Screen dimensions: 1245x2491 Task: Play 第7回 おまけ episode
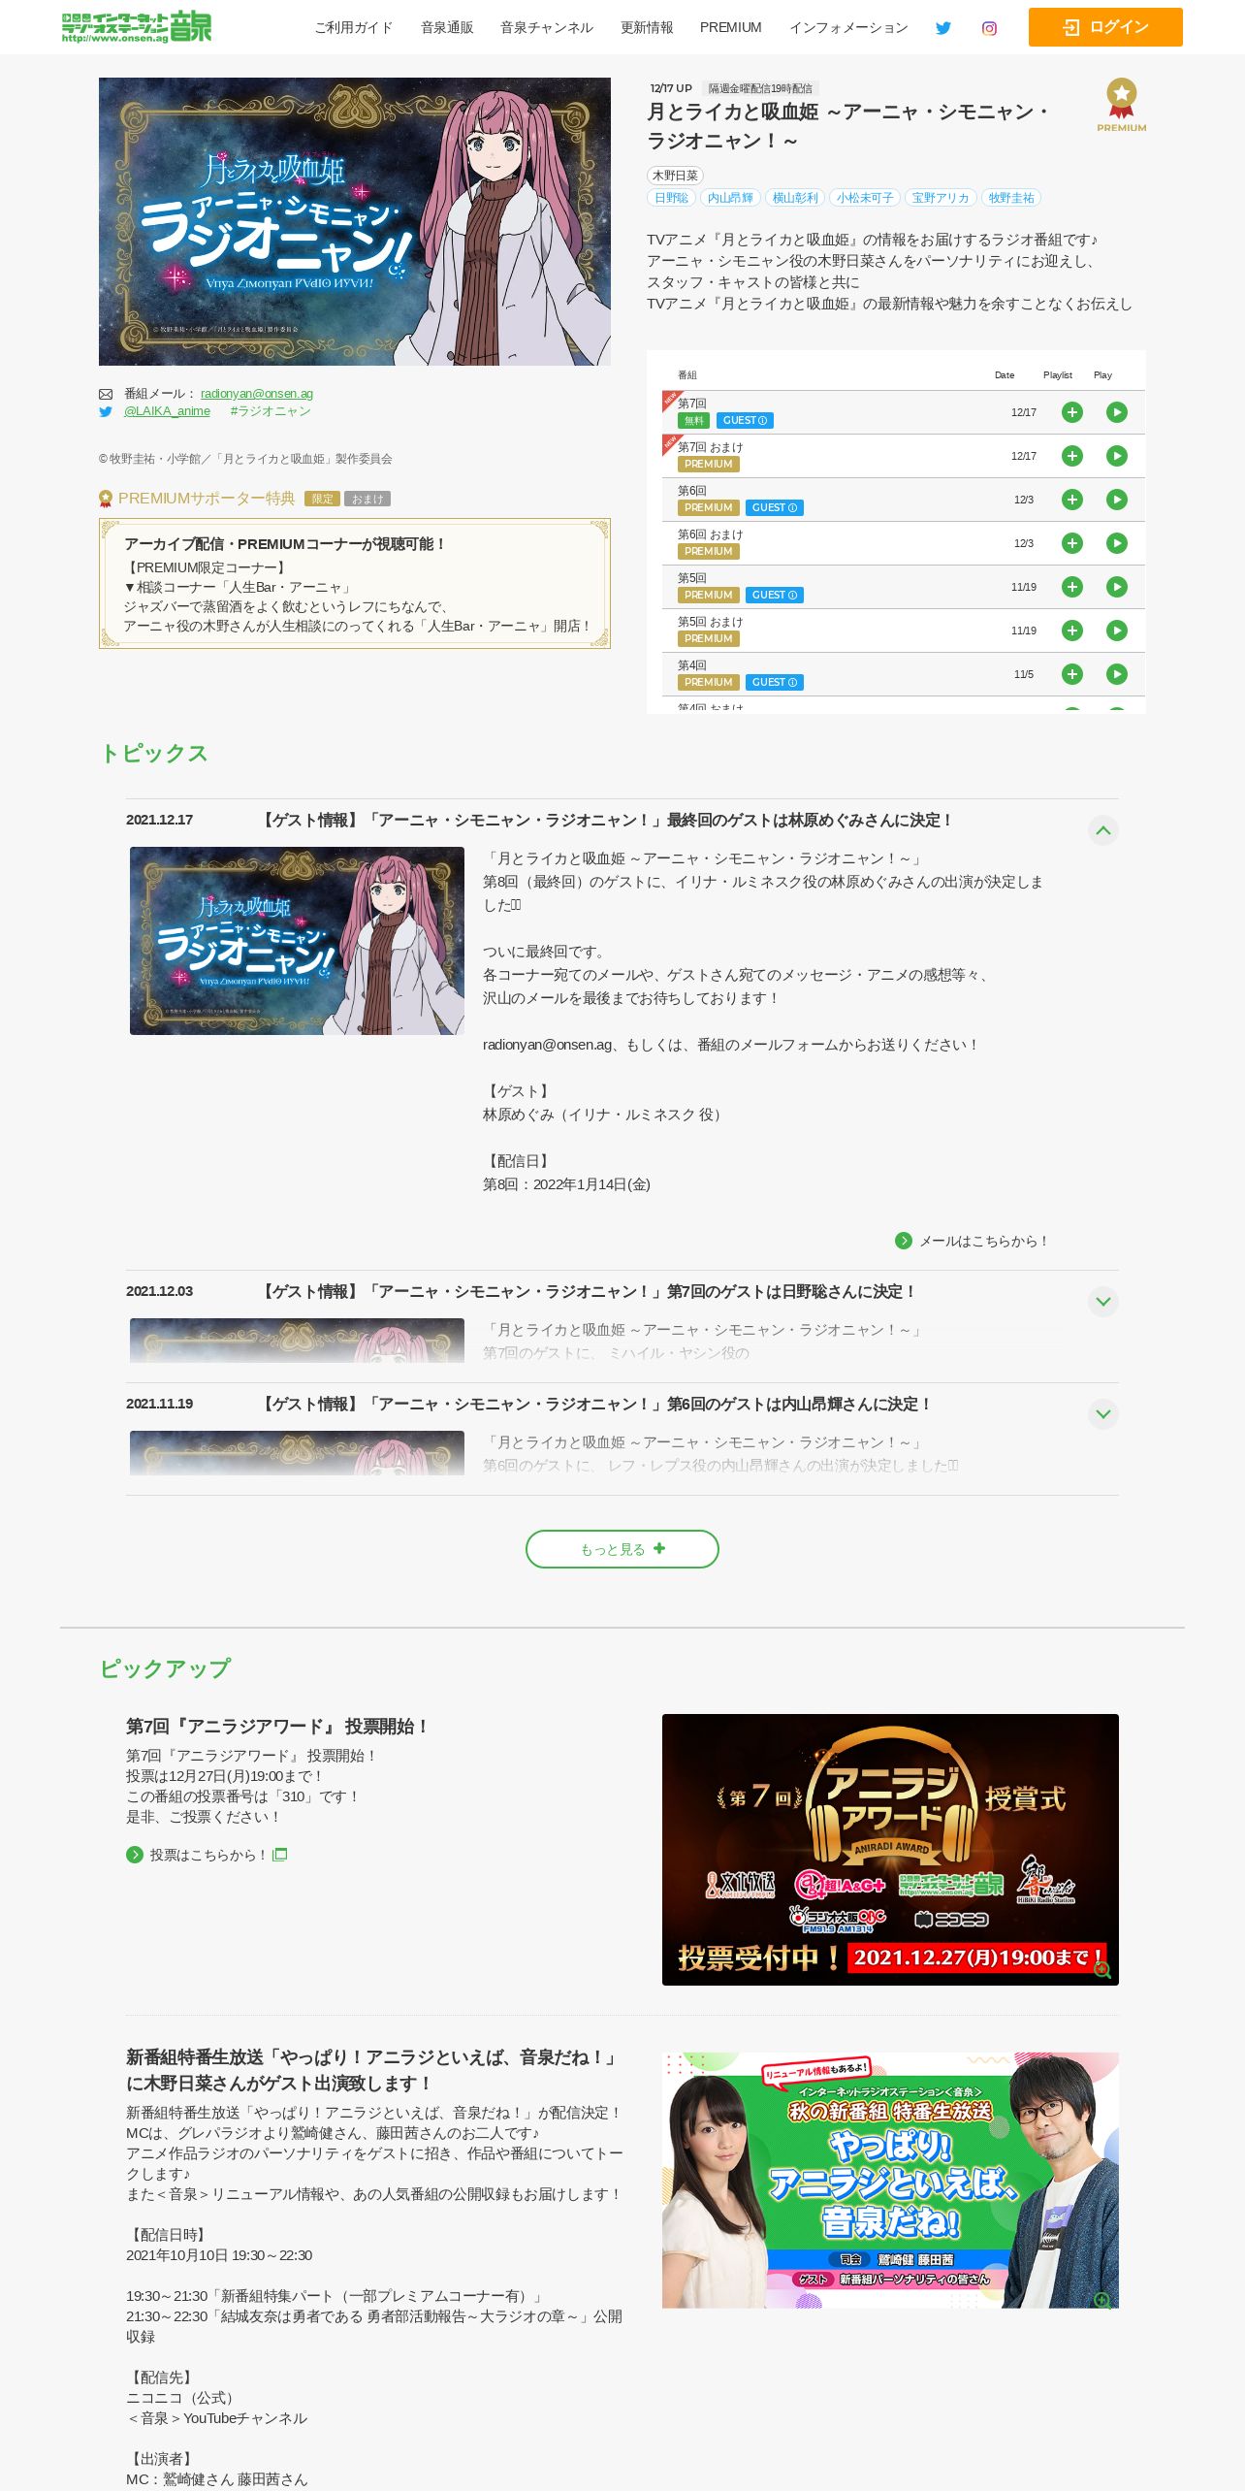pos(1117,456)
